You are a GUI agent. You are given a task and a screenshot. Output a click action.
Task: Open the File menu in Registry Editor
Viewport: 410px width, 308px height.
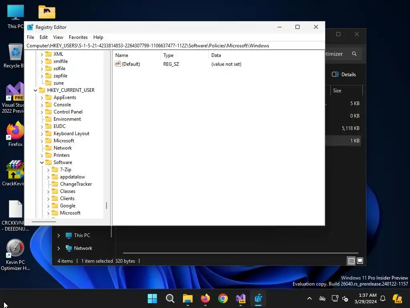(x=30, y=37)
